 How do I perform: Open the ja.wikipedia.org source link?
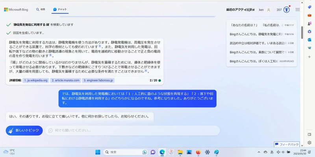[36, 80]
